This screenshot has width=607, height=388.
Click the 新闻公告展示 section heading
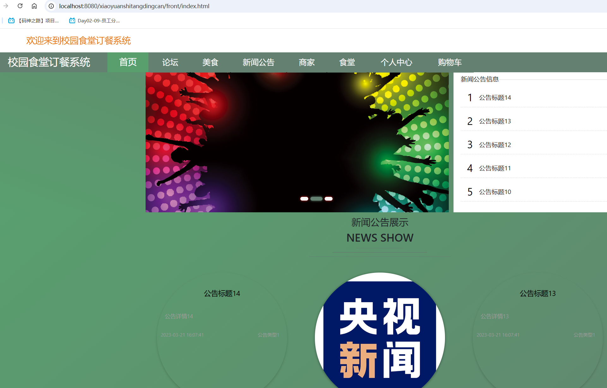coord(380,222)
